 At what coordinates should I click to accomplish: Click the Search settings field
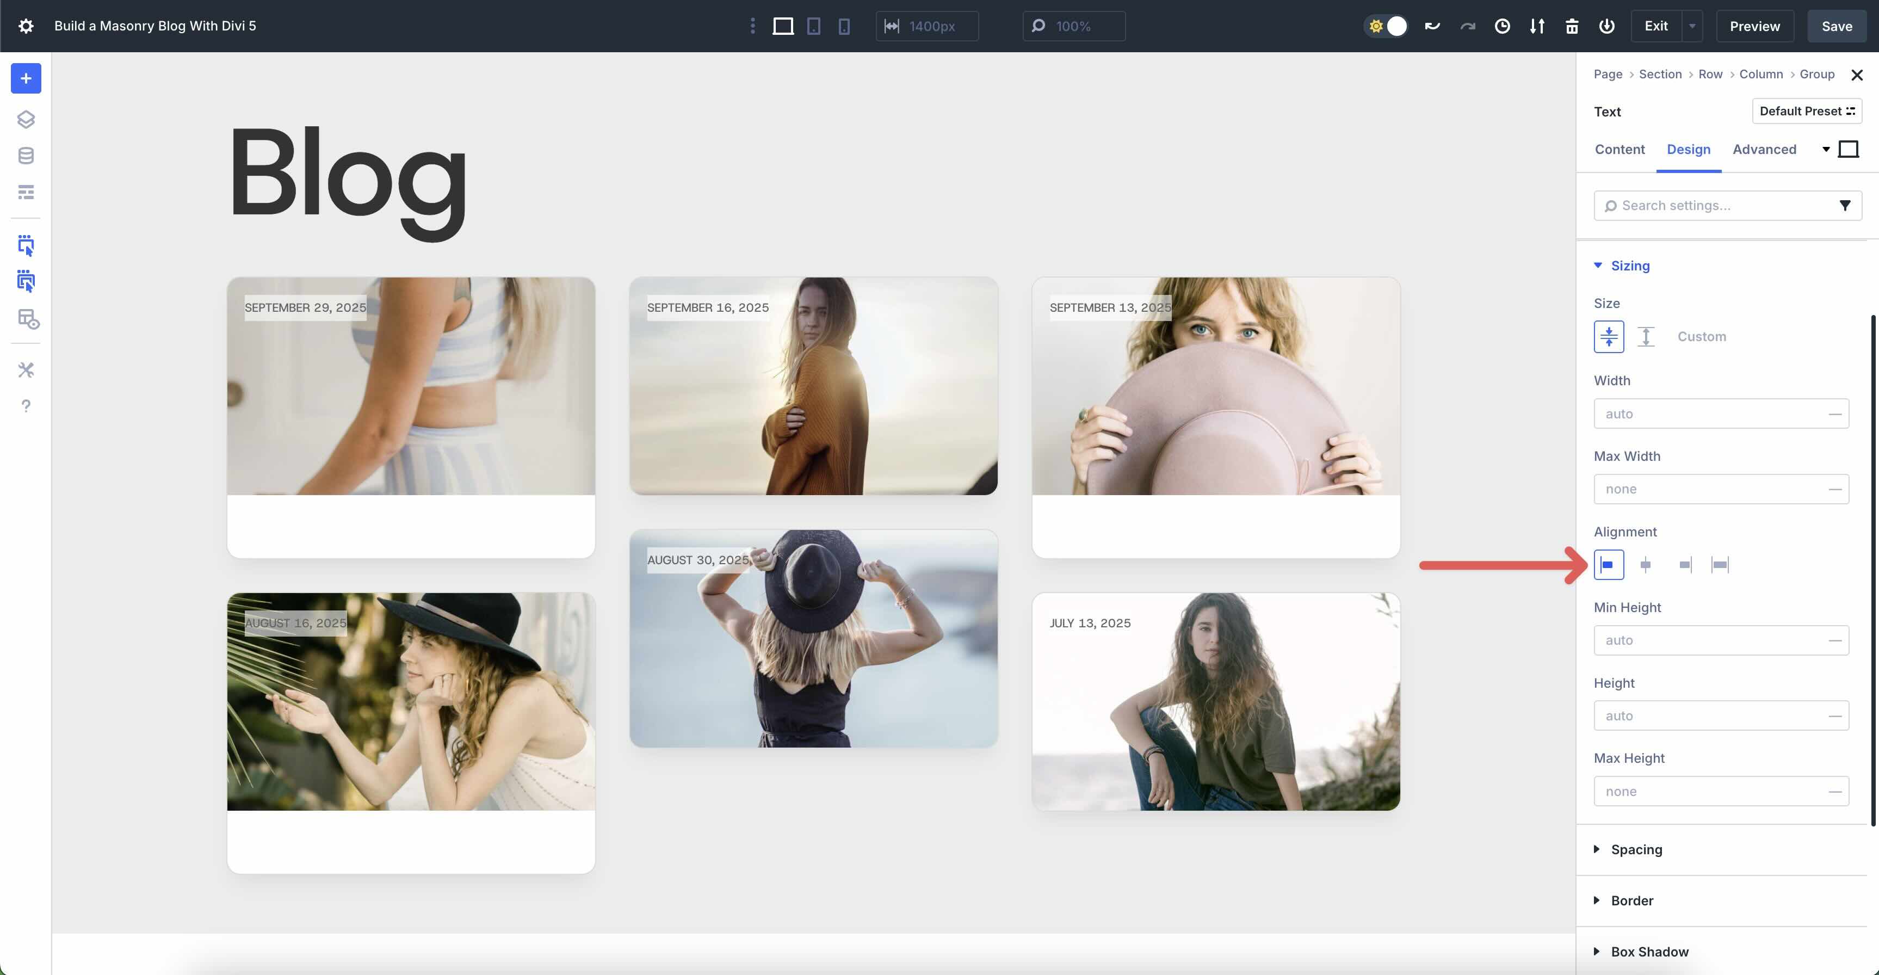pos(1714,205)
